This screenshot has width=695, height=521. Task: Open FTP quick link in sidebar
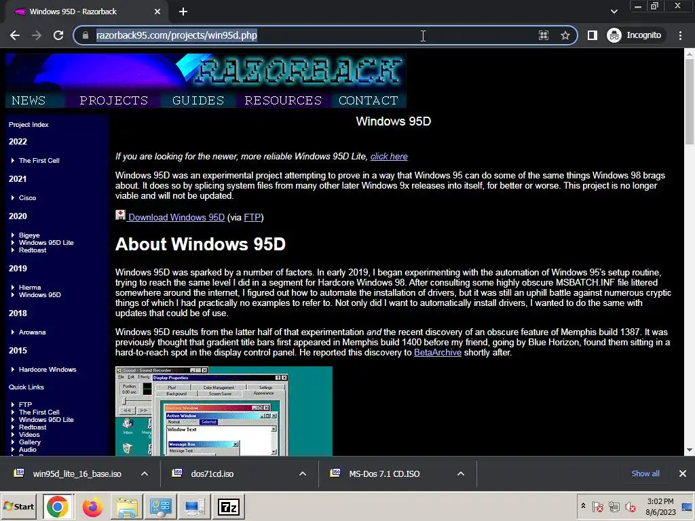pyautogui.click(x=25, y=405)
